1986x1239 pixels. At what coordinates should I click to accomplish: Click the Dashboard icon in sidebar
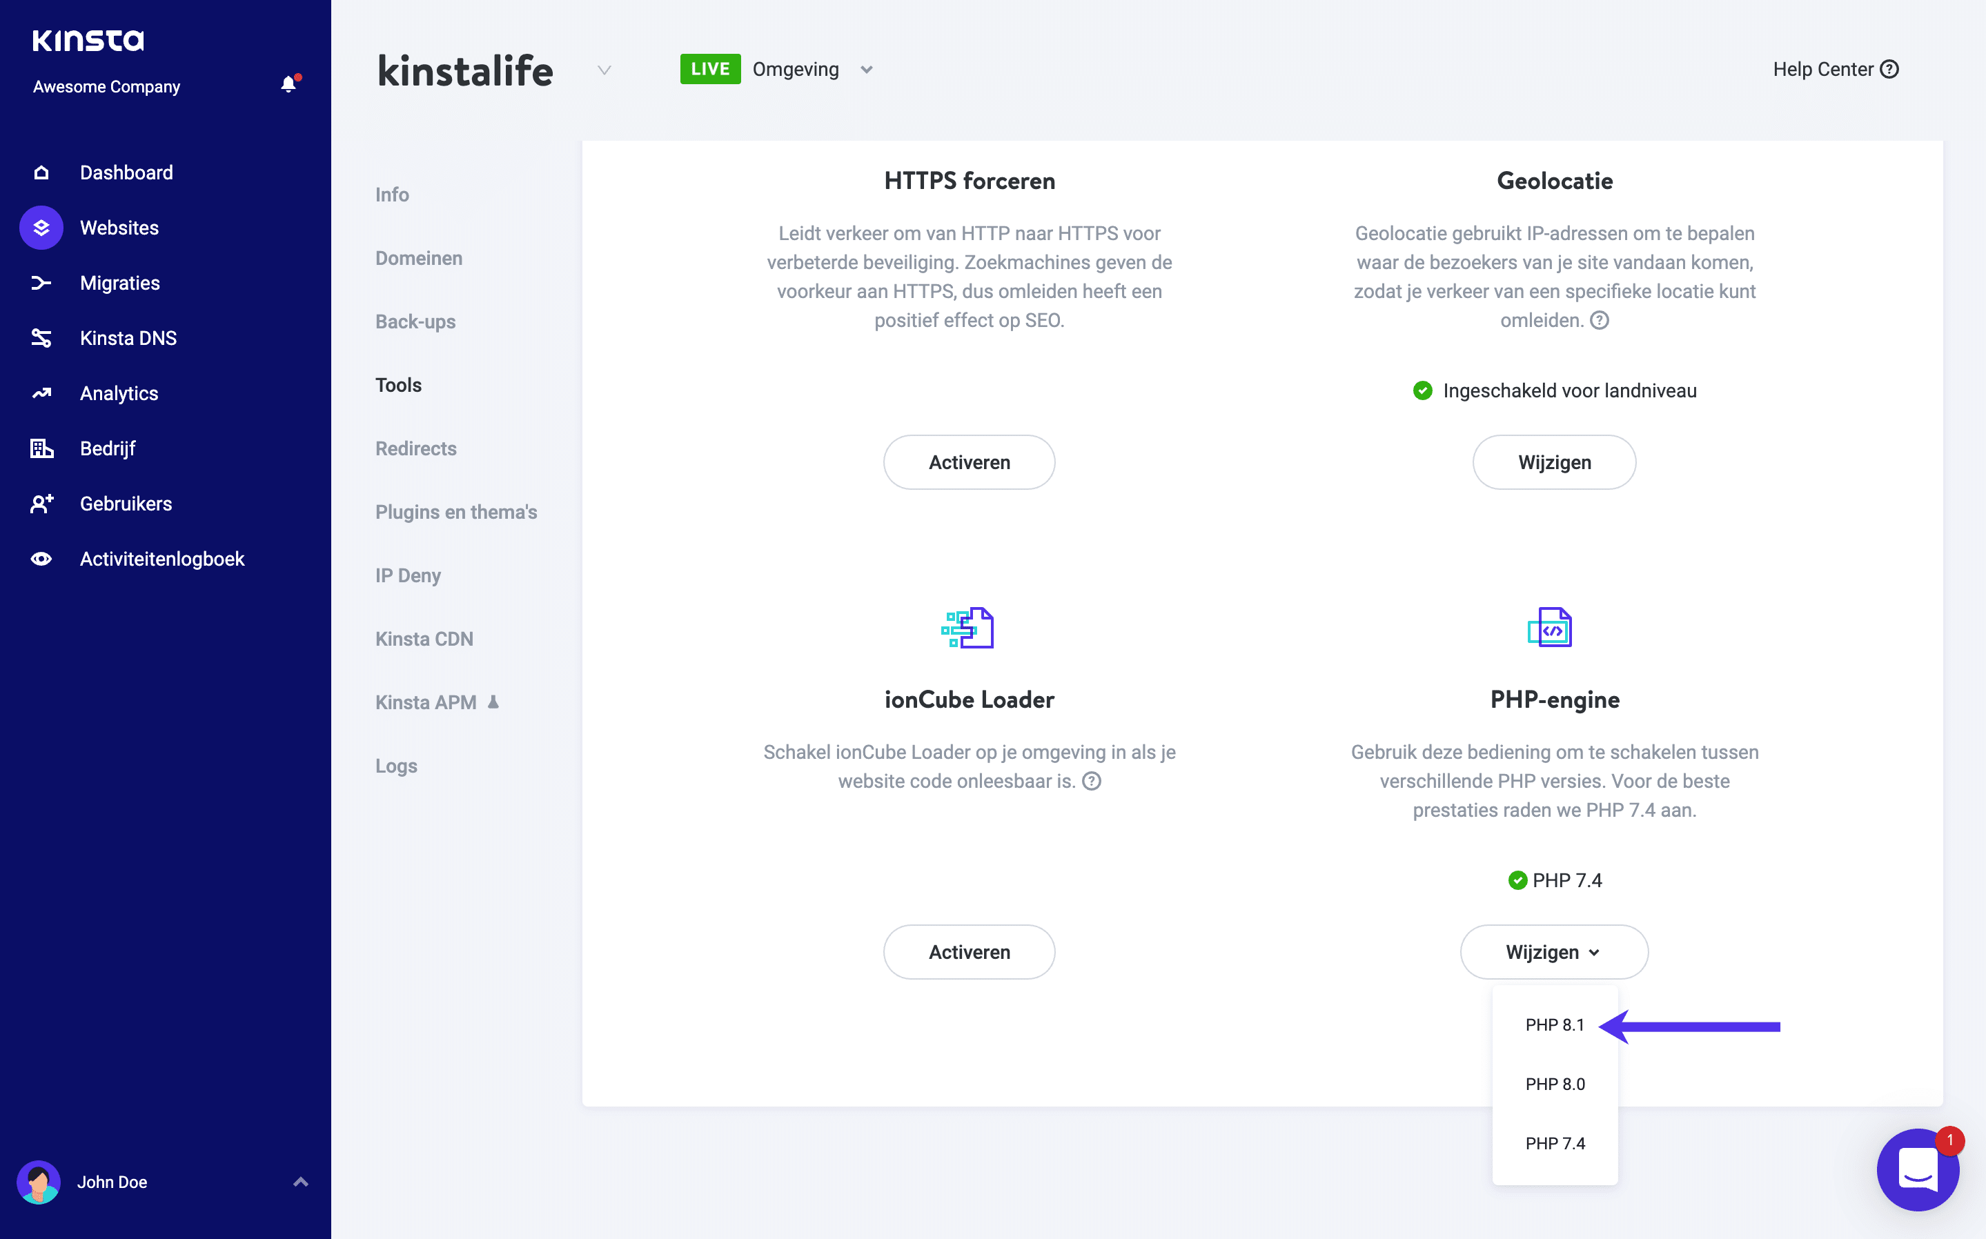tap(41, 171)
